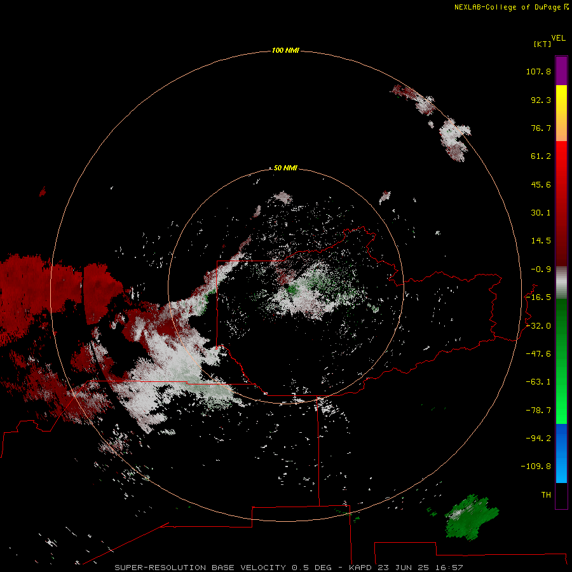572x572 pixels.
Task: Click the [KT] units label
Action: [542, 44]
